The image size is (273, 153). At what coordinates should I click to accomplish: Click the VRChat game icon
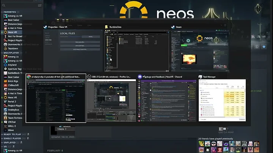(x=5, y=122)
